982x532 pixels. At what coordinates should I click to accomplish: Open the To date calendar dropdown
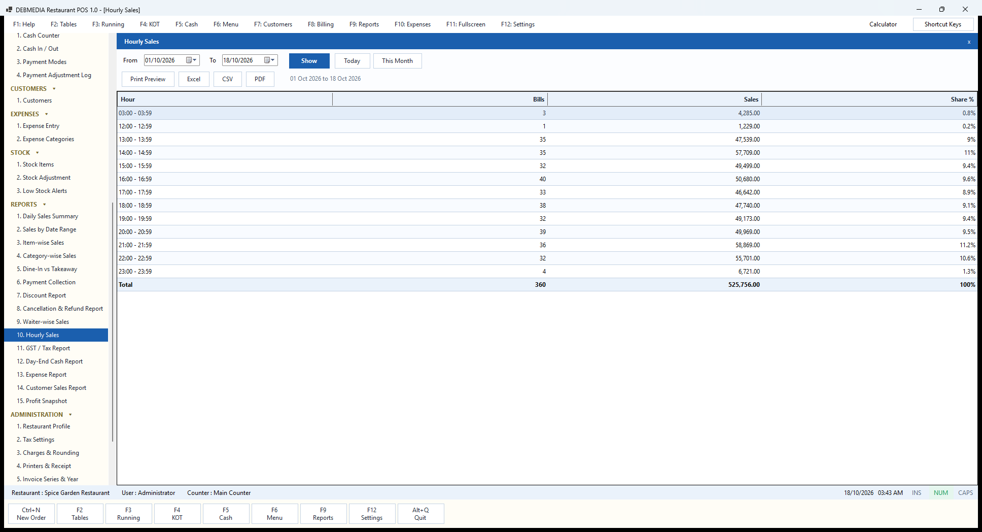point(270,60)
